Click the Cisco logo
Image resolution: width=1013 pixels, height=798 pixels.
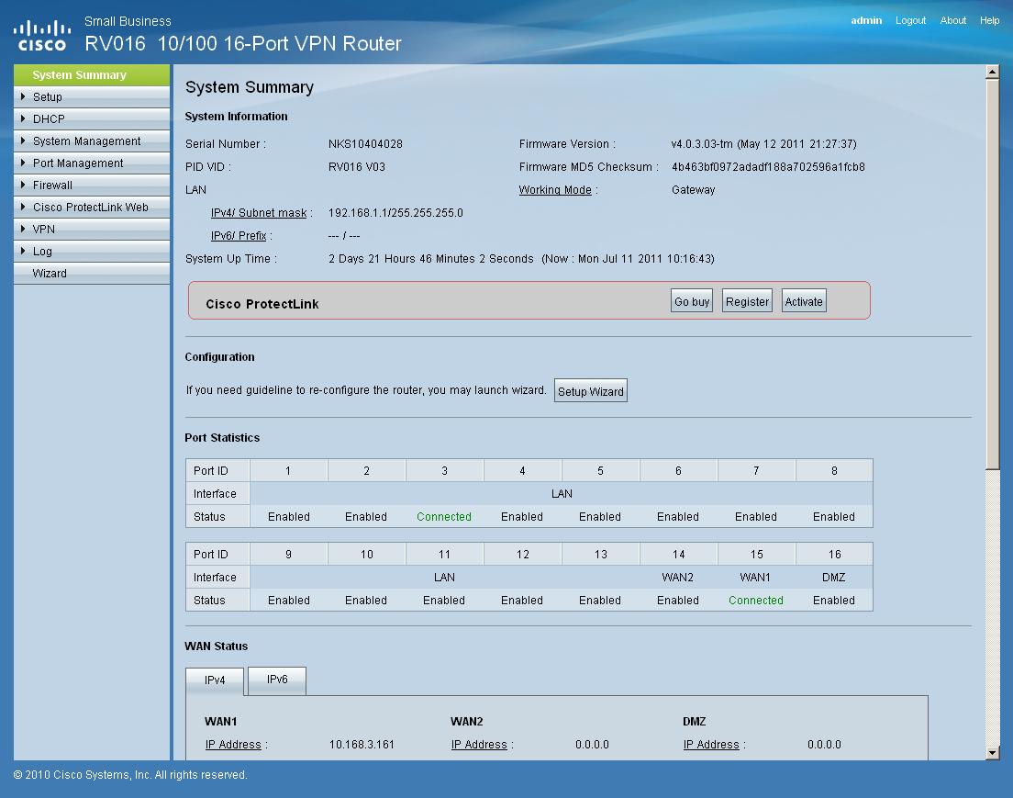click(x=42, y=36)
